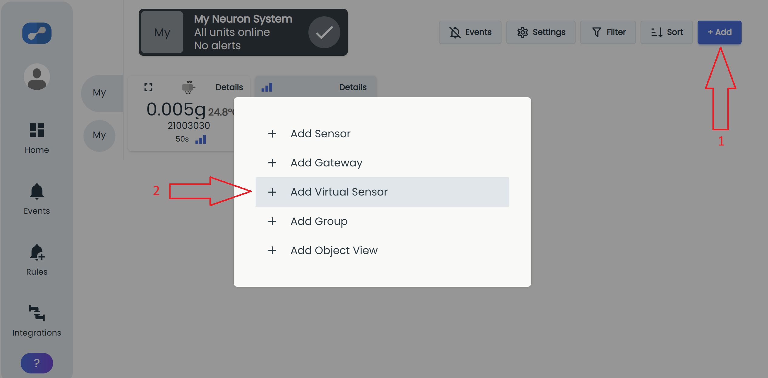768x378 pixels.
Task: Click the 50s signal strength icon
Action: tap(201, 139)
